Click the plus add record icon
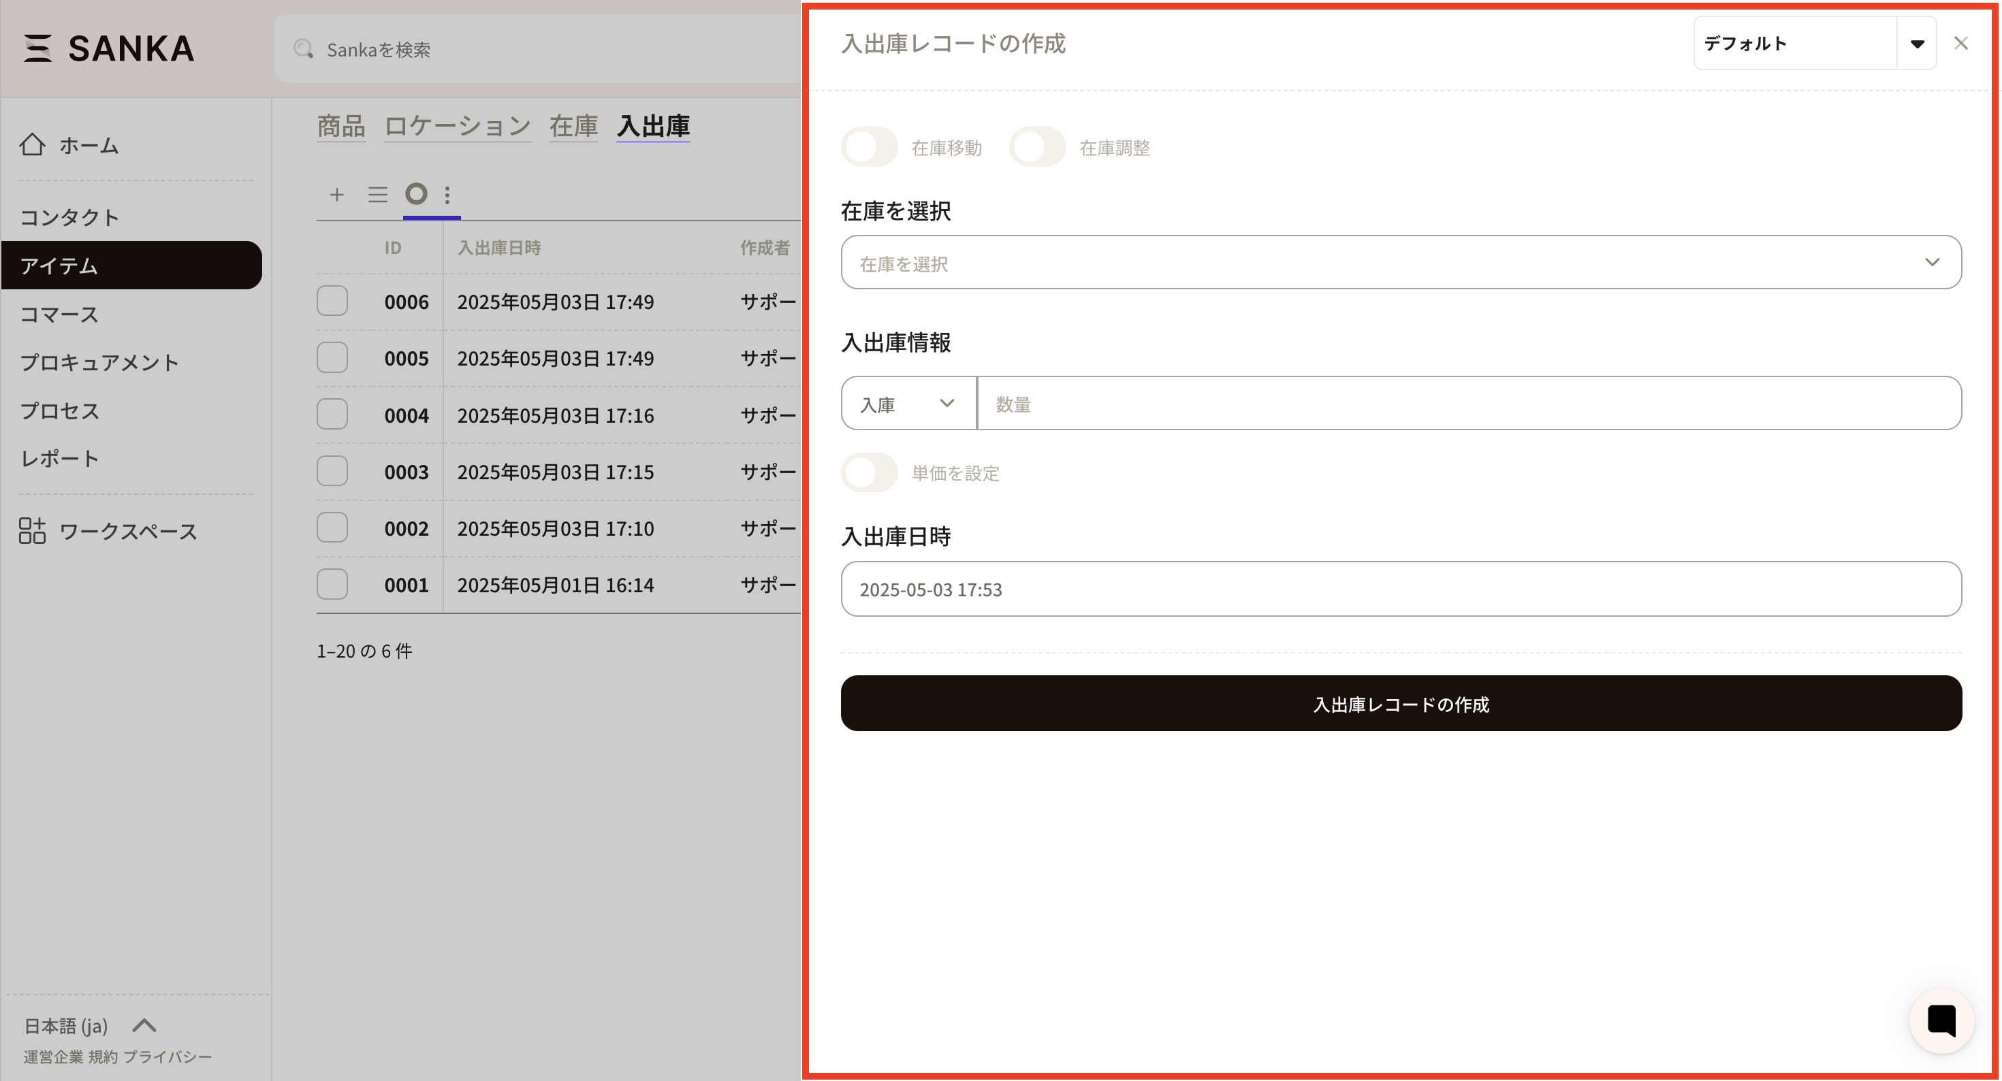The height and width of the screenshot is (1081, 2002). 336,194
